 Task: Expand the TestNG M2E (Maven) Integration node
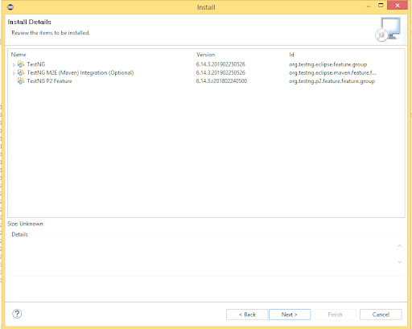tap(14, 73)
